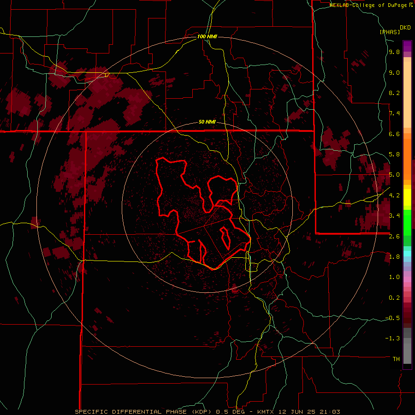
Task: Select the "DKD" label above the color scale
Action: [x=405, y=28]
